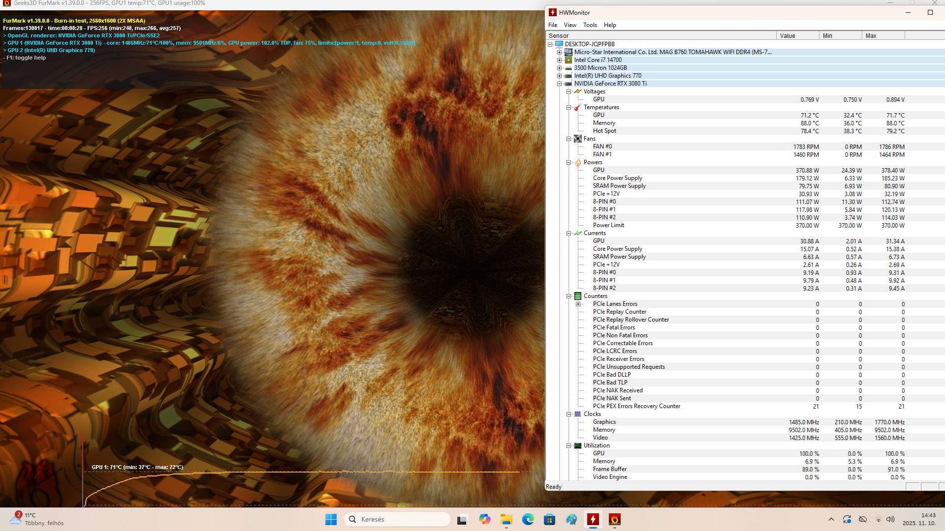Select the Hot Spot temperature row
This screenshot has height=531, width=945.
click(x=604, y=131)
